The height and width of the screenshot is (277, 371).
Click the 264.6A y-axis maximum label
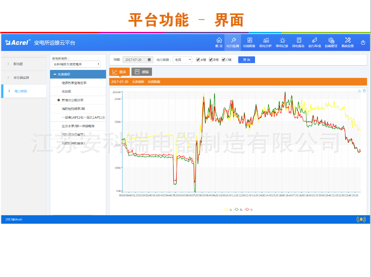coord(117,92)
